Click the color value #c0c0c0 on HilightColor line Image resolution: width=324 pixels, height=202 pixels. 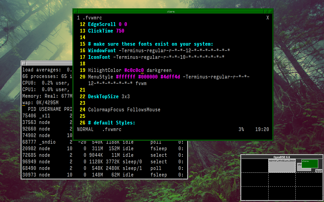tap(134, 70)
